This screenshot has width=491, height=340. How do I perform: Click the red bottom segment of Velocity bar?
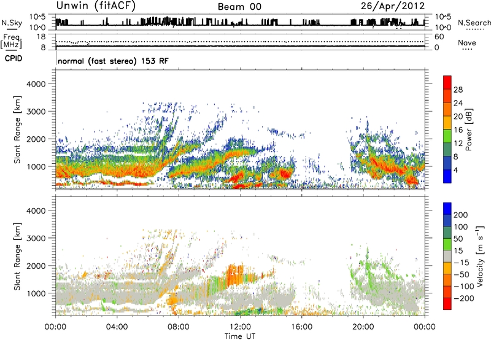(447, 304)
